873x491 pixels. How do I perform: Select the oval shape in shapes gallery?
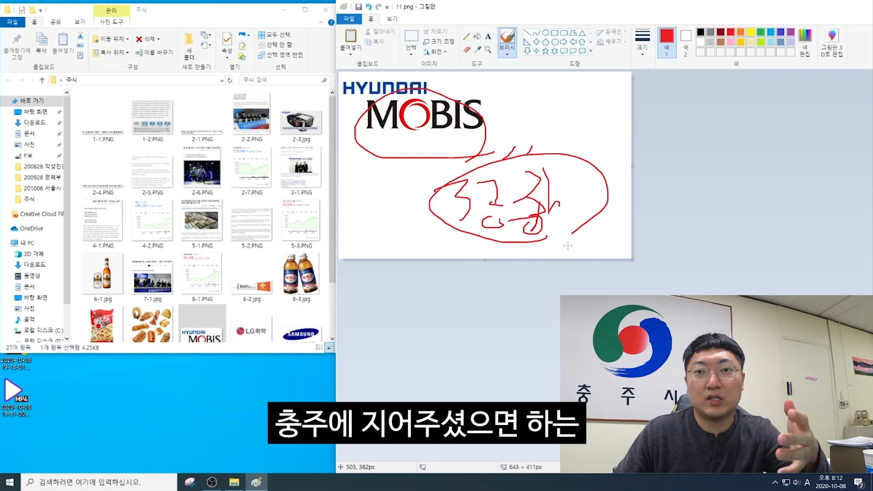tap(545, 33)
